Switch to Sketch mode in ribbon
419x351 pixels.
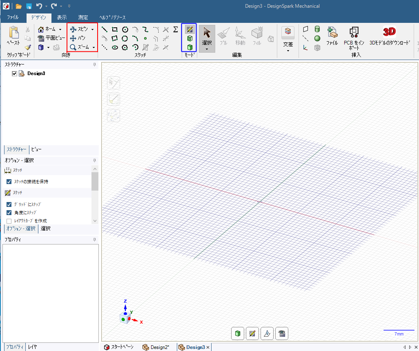pyautogui.click(x=190, y=29)
